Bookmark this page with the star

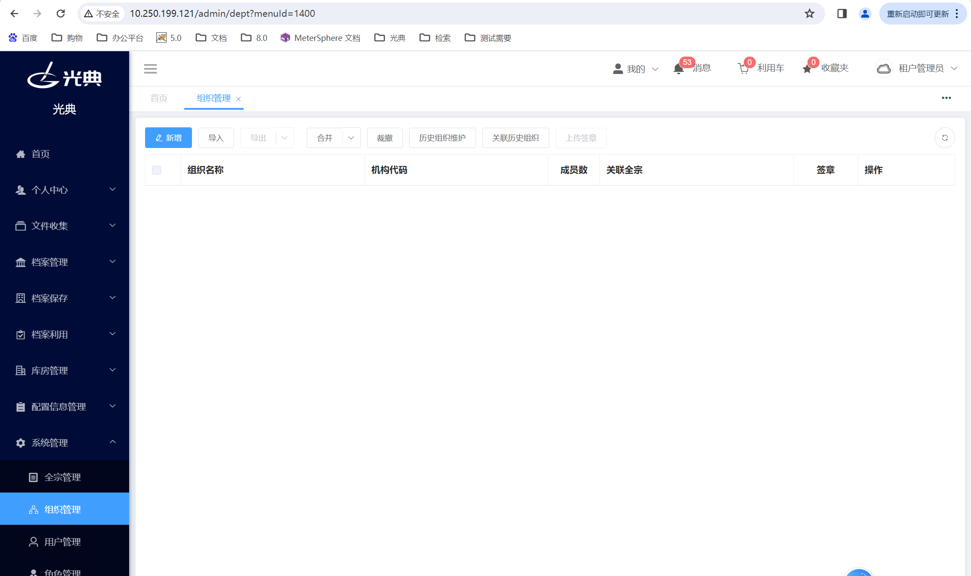810,14
